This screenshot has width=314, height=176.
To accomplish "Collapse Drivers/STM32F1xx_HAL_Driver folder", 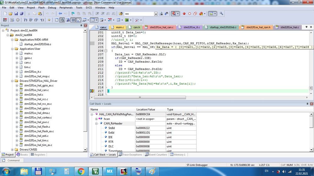I will click(12, 81).
